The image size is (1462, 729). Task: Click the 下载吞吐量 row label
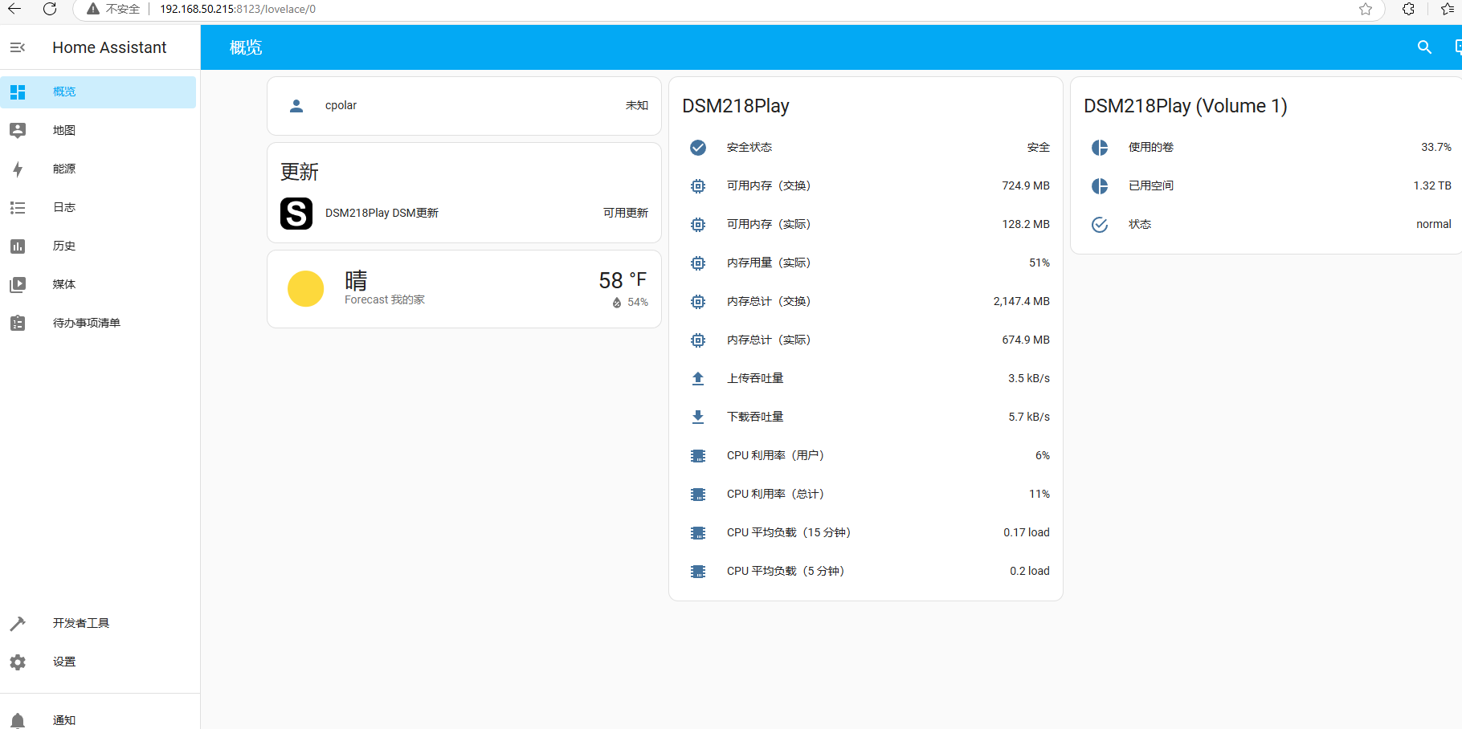click(x=755, y=417)
